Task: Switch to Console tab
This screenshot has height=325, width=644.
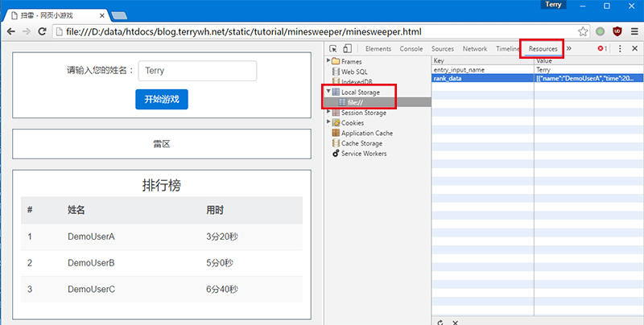Action: 411,49
